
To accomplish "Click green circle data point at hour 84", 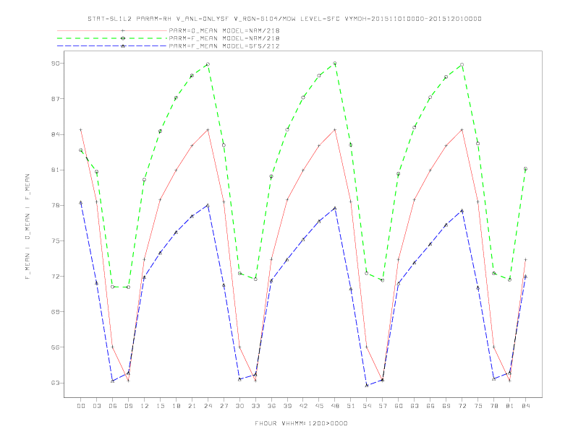I will (x=525, y=169).
